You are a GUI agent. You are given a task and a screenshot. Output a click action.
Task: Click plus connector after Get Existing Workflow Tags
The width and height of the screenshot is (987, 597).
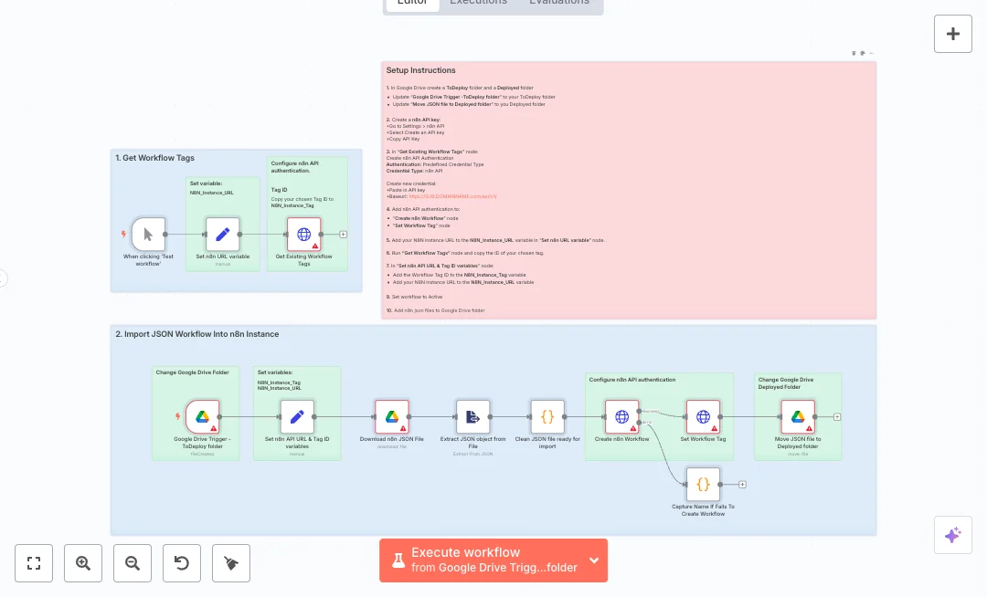coord(343,235)
